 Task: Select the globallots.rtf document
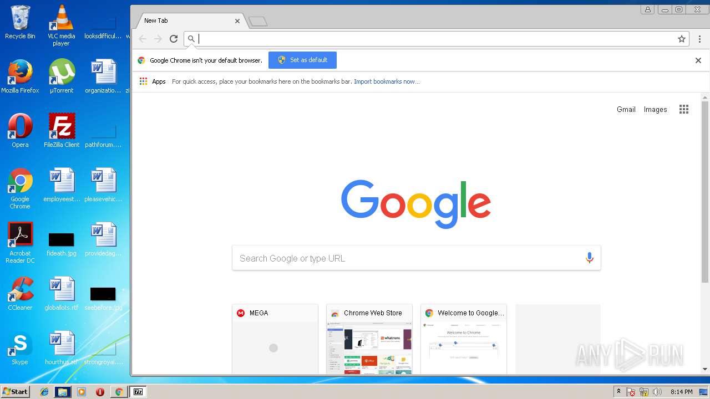click(x=61, y=294)
